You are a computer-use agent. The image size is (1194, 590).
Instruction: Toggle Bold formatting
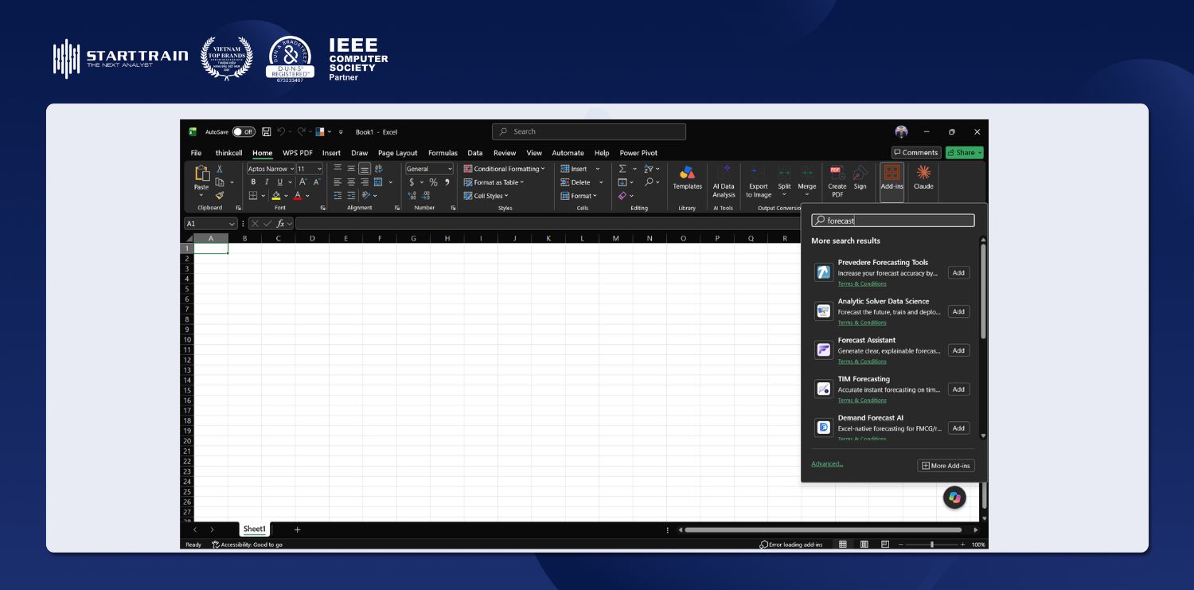253,182
